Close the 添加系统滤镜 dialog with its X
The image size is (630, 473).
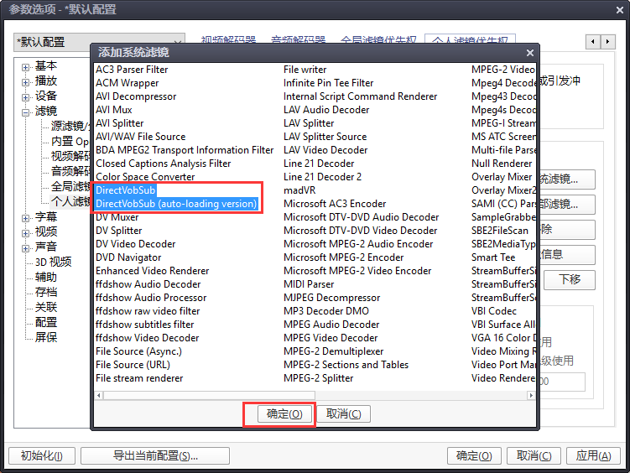click(529, 53)
